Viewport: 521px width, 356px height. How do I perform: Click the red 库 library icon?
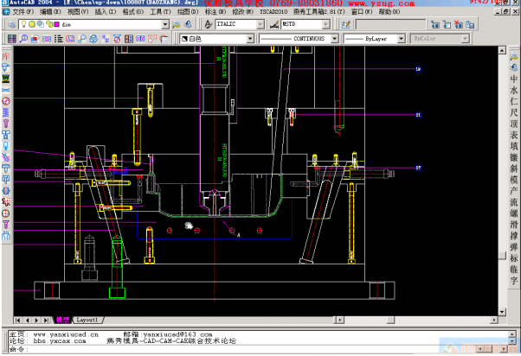pyautogui.click(x=6, y=55)
